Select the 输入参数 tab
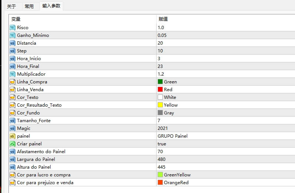The width and height of the screenshot is (295, 193). (51, 6)
